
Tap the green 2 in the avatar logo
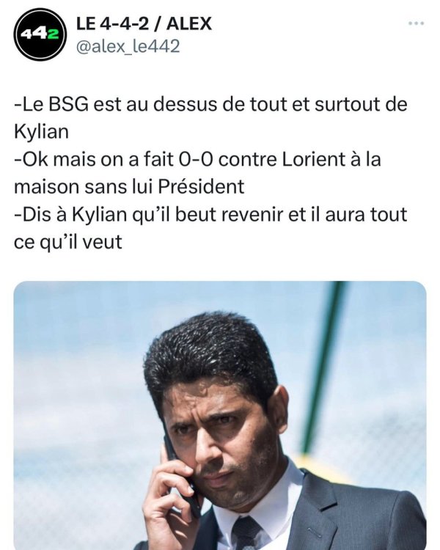(x=53, y=34)
